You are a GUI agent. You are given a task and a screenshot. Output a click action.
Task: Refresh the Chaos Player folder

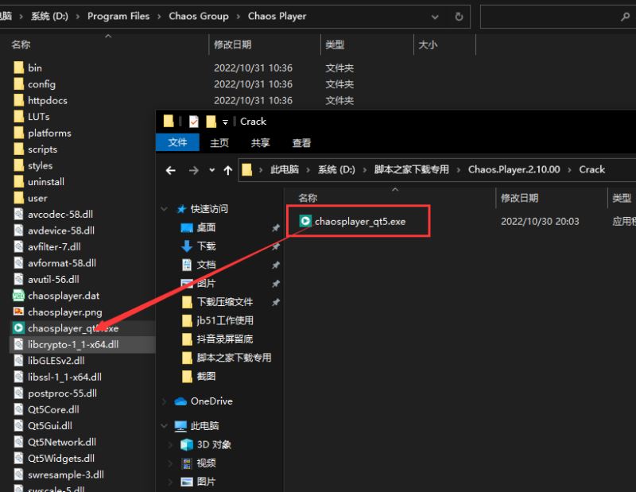click(459, 17)
